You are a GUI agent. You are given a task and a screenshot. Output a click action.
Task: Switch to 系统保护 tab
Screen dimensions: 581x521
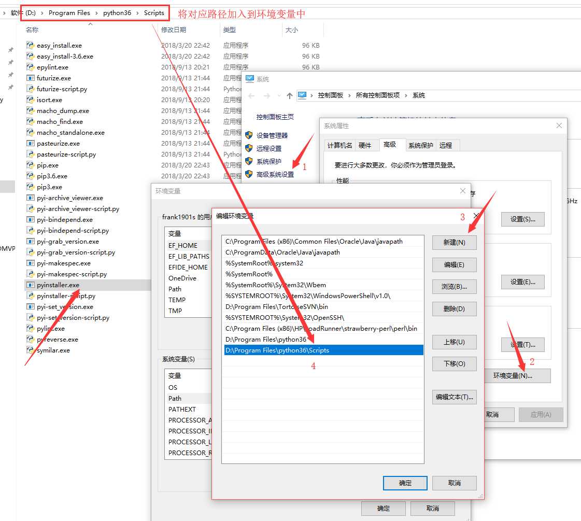(420, 146)
